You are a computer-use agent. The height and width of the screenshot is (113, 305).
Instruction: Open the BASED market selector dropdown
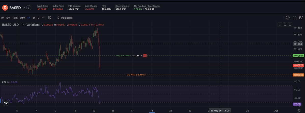[24, 8]
